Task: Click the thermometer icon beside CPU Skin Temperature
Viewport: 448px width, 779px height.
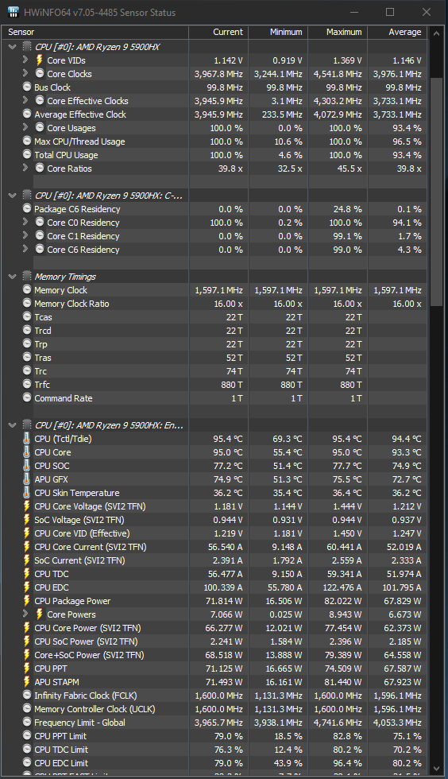Action: pyautogui.click(x=27, y=492)
